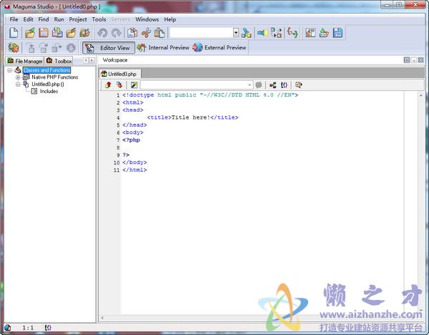Switch to the Toolbox tab
Viewport: 429px width, 335px height.
click(x=59, y=61)
